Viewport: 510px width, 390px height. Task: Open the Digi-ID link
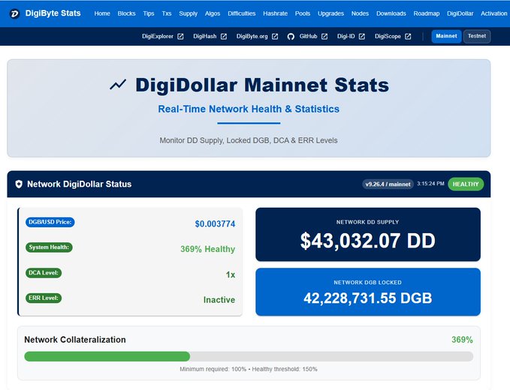coord(346,36)
